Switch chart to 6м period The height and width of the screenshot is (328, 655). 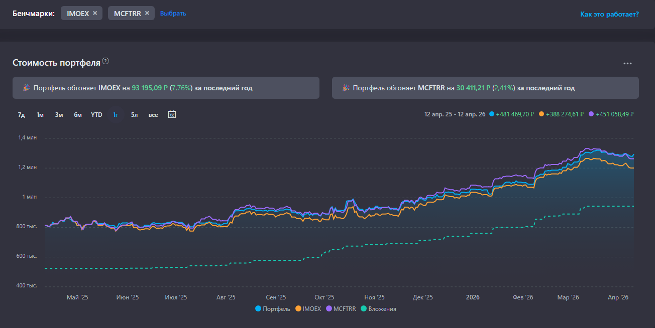pos(78,115)
